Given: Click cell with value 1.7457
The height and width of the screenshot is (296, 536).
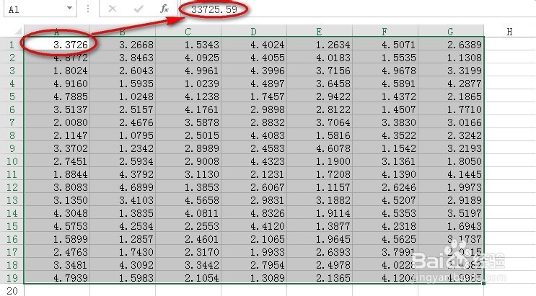Looking at the screenshot, I should click(254, 97).
